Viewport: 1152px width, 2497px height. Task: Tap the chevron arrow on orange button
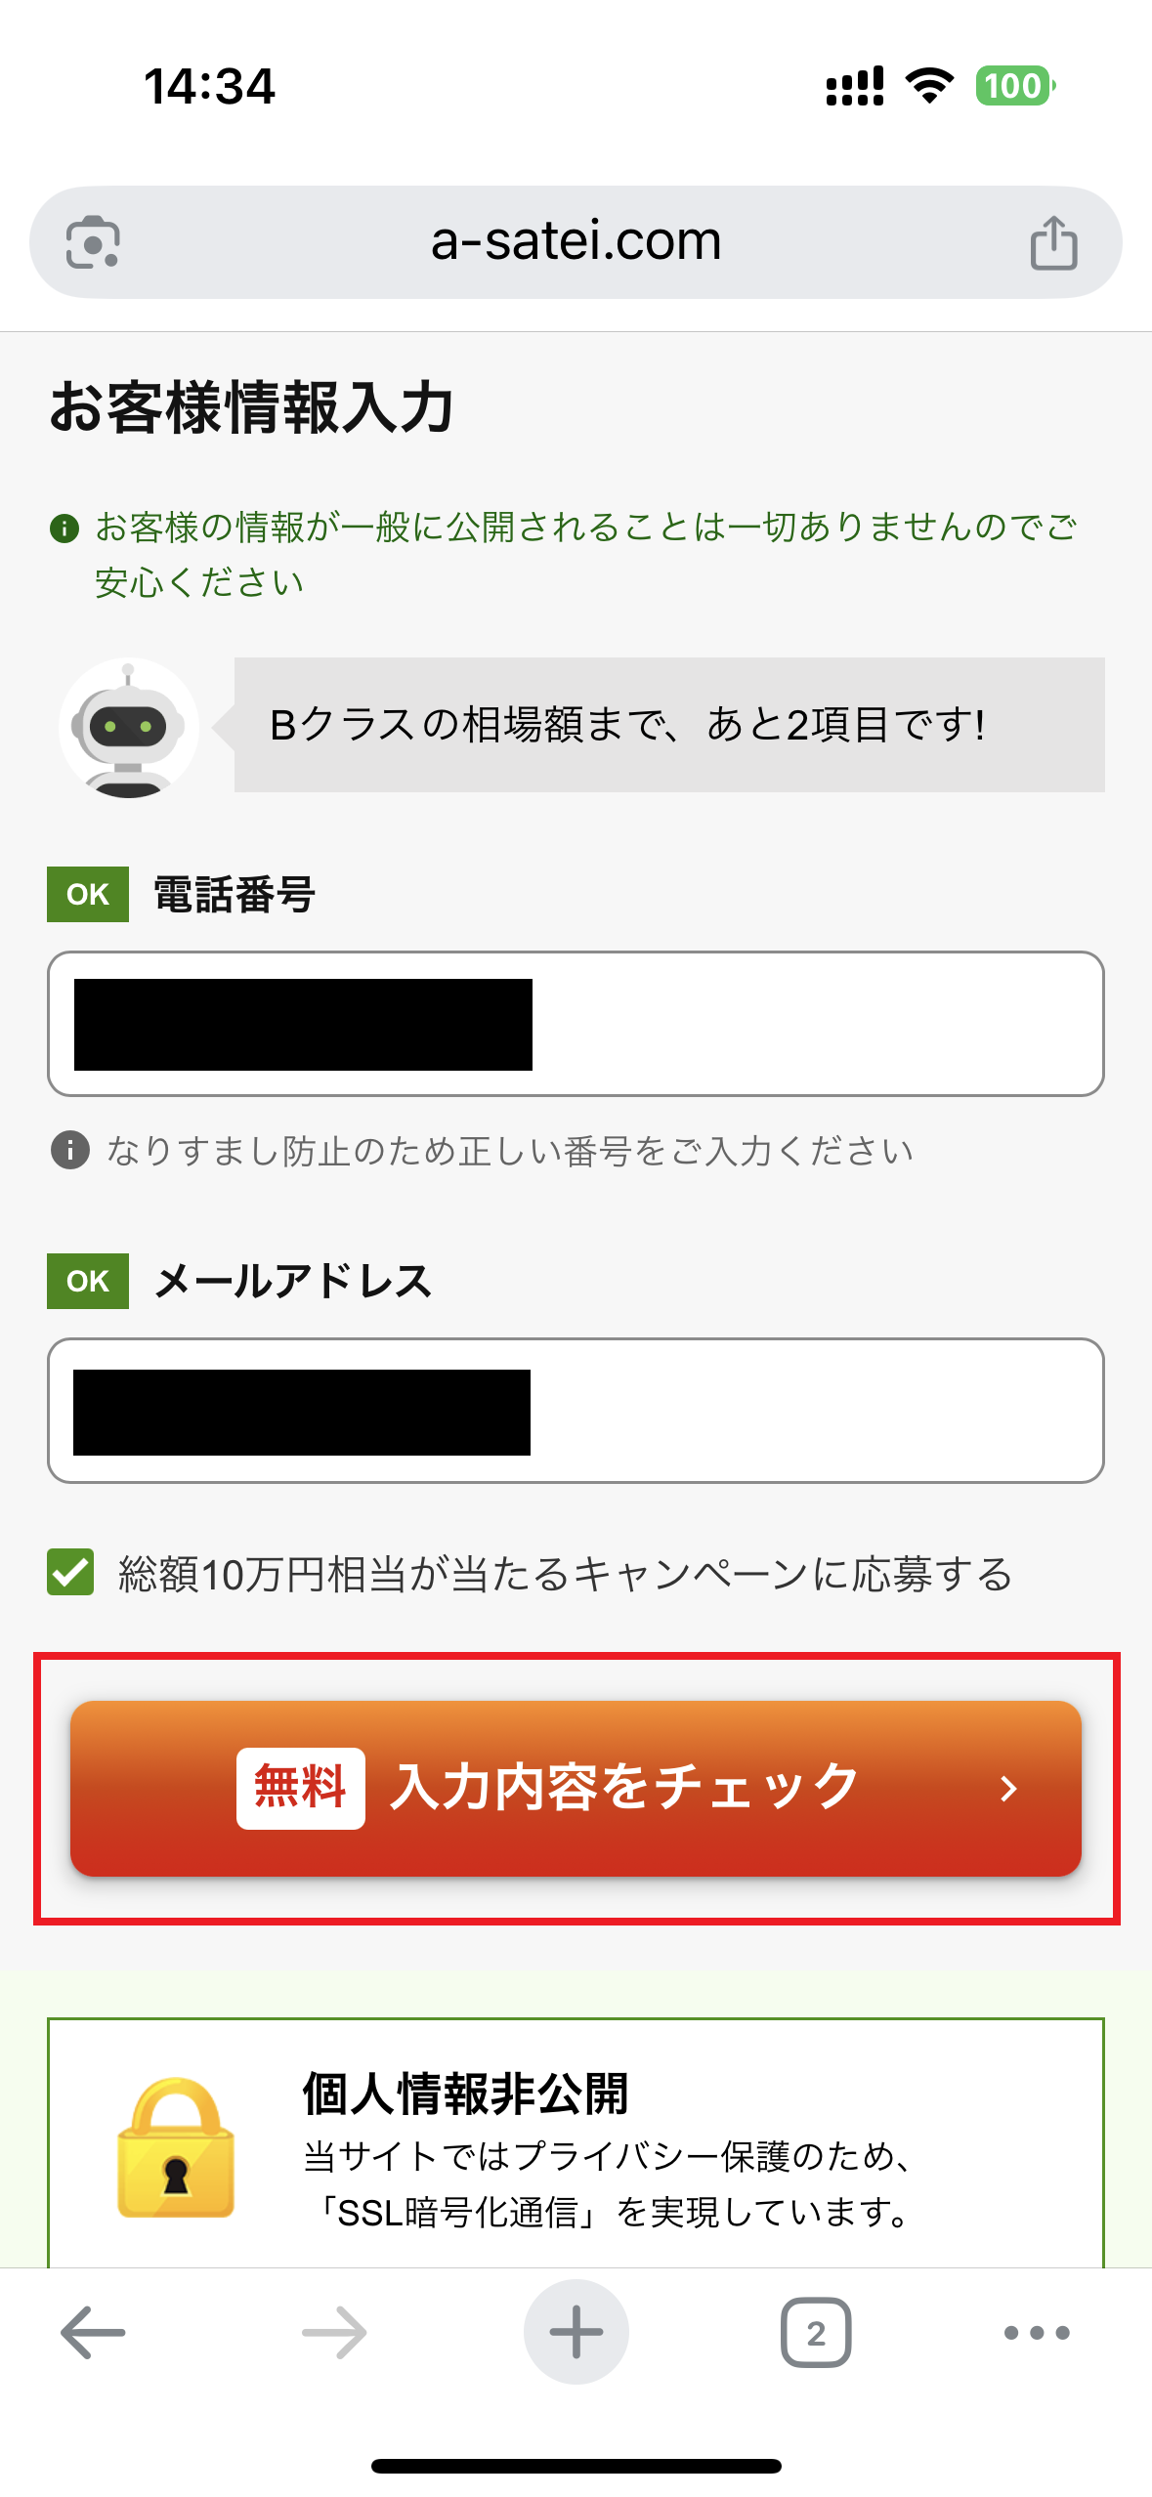(1009, 1789)
